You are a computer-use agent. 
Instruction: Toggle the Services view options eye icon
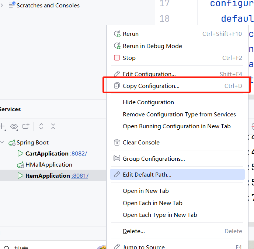pos(14,127)
